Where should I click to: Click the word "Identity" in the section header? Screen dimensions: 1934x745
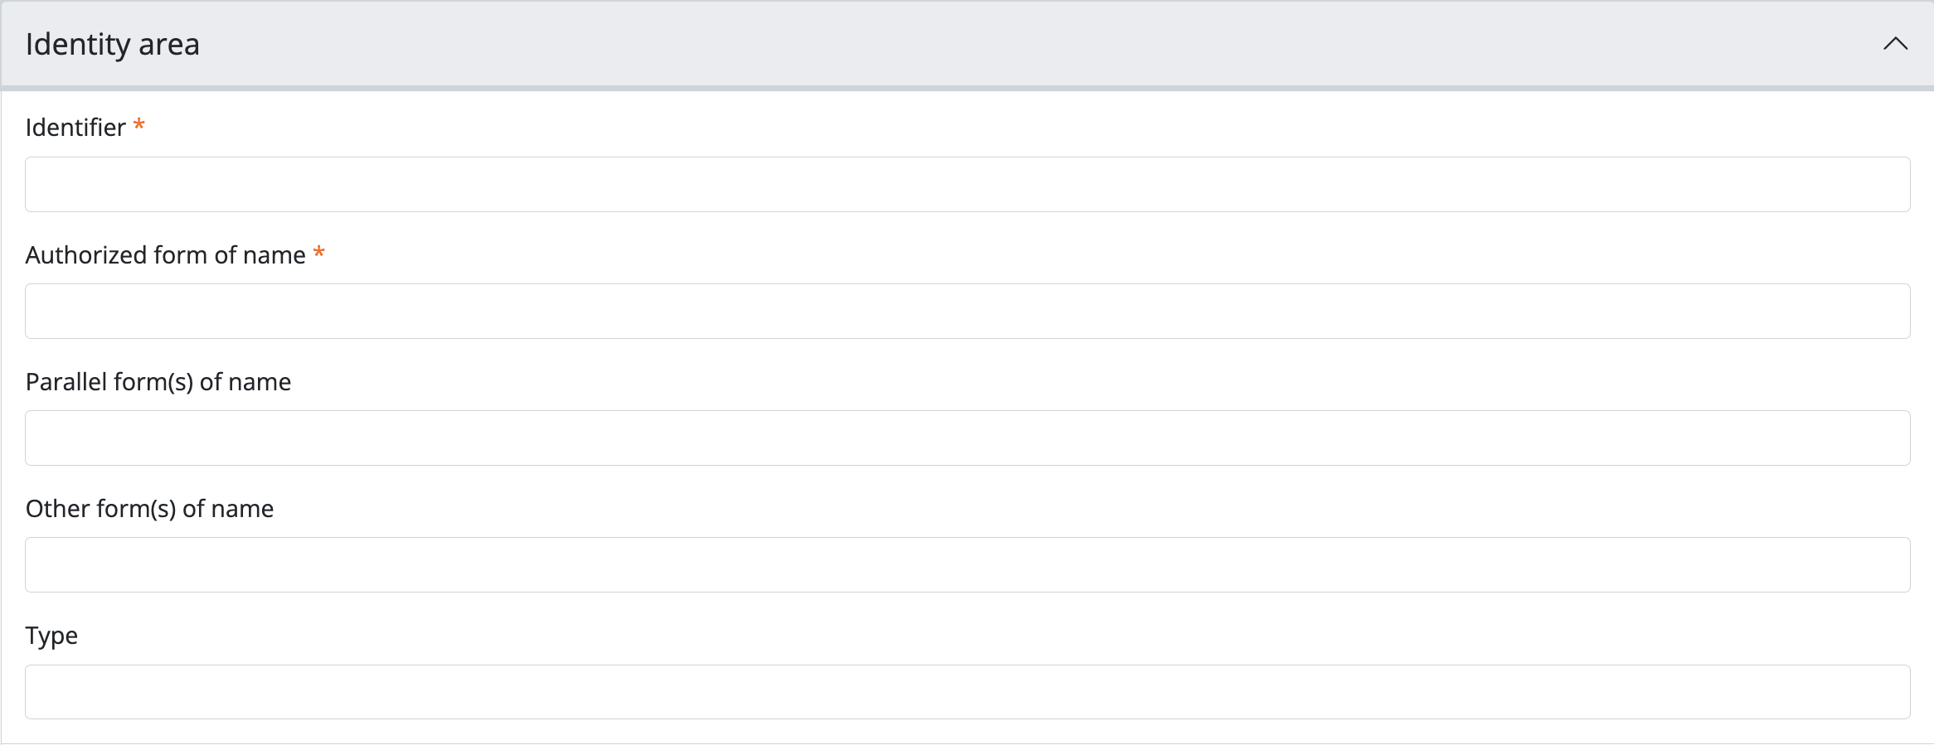78,45
